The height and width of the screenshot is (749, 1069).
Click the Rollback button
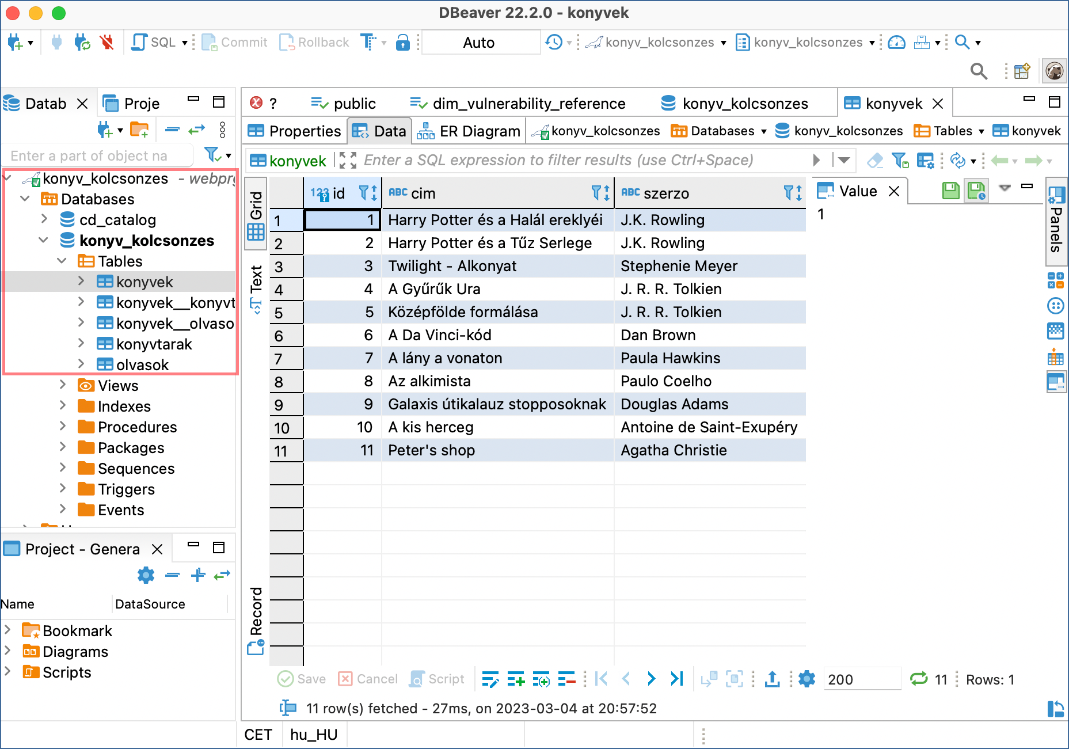tap(314, 43)
